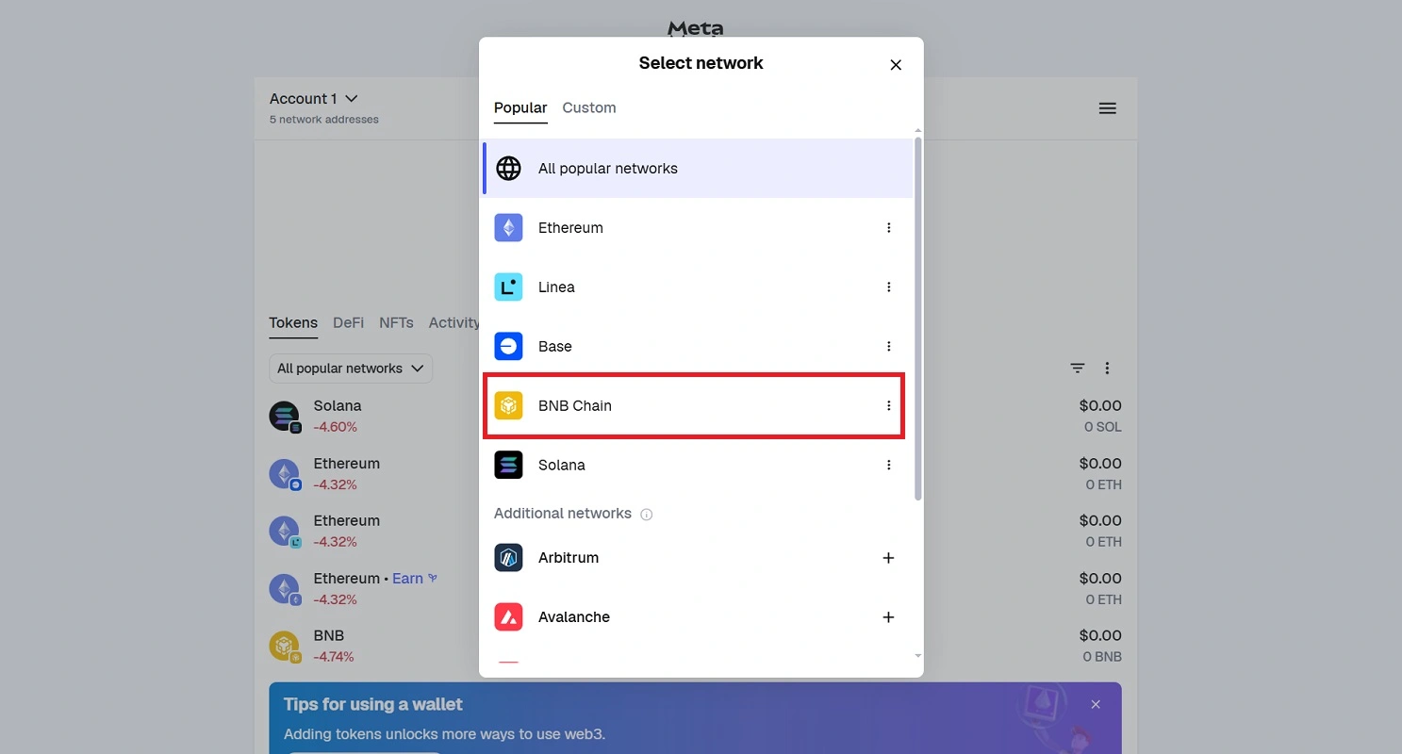Open the three-dot menu for Ethereum network
Viewport: 1402px width, 754px height.
click(888, 228)
